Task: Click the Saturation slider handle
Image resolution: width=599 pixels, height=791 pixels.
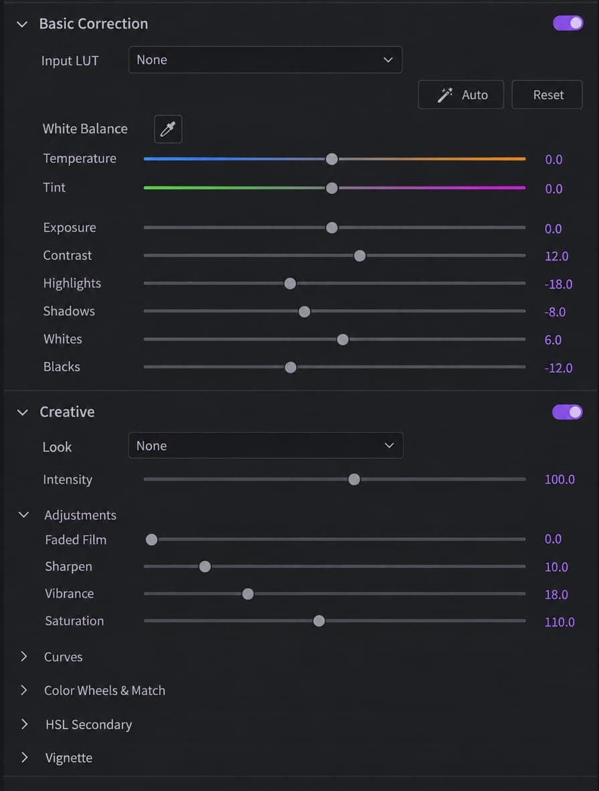Action: 319,621
